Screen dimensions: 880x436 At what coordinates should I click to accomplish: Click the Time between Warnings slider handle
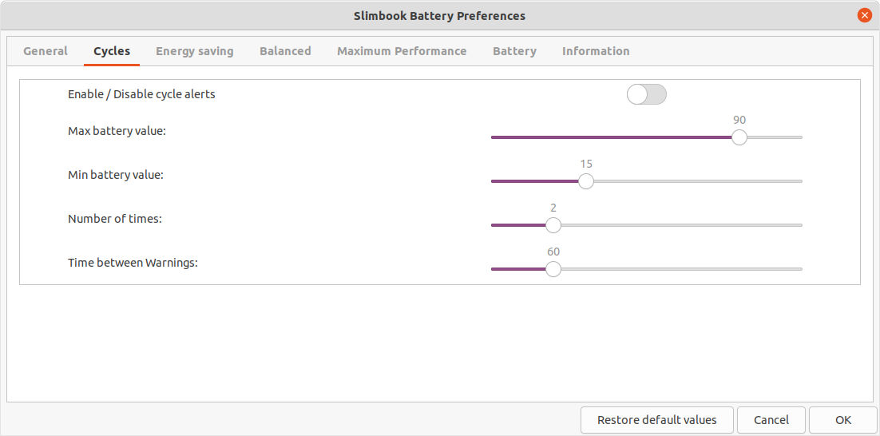553,269
